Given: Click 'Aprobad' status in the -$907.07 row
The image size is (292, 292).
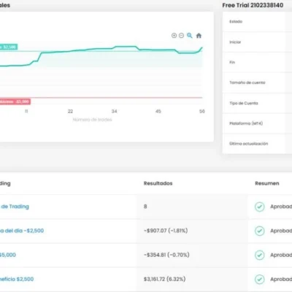Looking at the screenshot, I should (281, 231).
